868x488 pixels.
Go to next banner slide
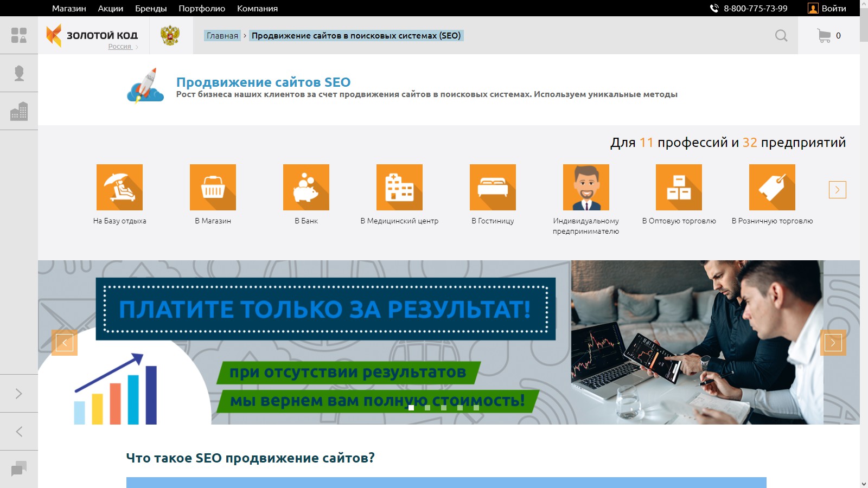(x=833, y=343)
